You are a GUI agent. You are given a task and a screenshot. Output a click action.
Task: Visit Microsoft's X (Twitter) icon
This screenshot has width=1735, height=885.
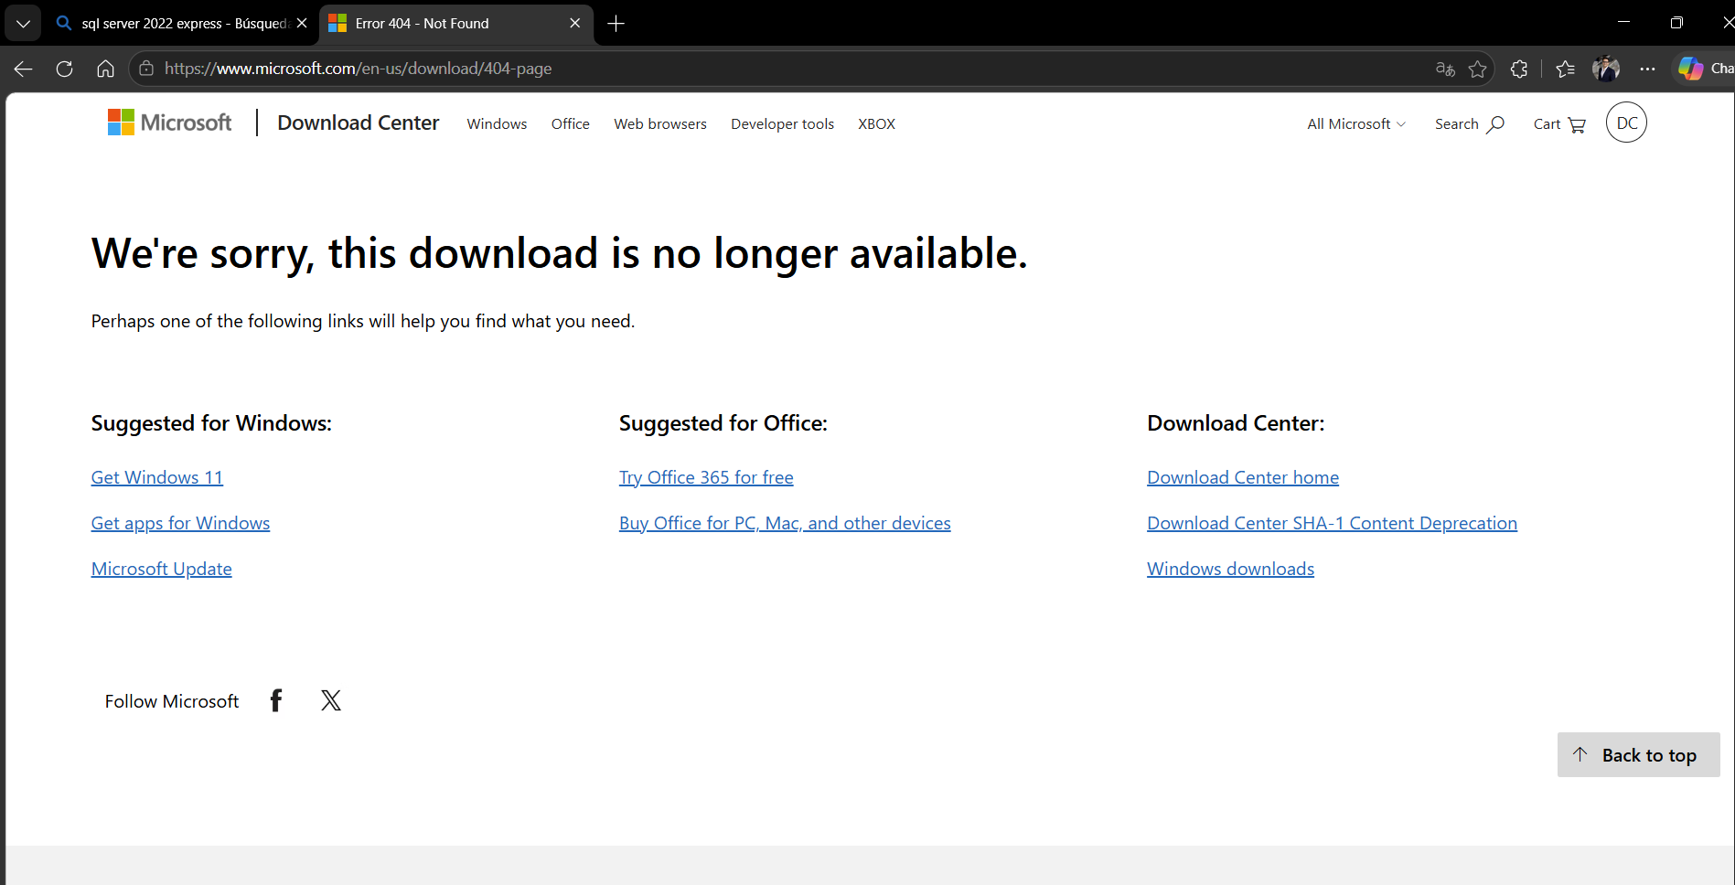[331, 700]
